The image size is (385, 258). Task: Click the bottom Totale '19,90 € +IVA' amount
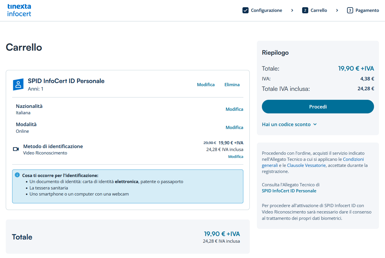pos(222,234)
